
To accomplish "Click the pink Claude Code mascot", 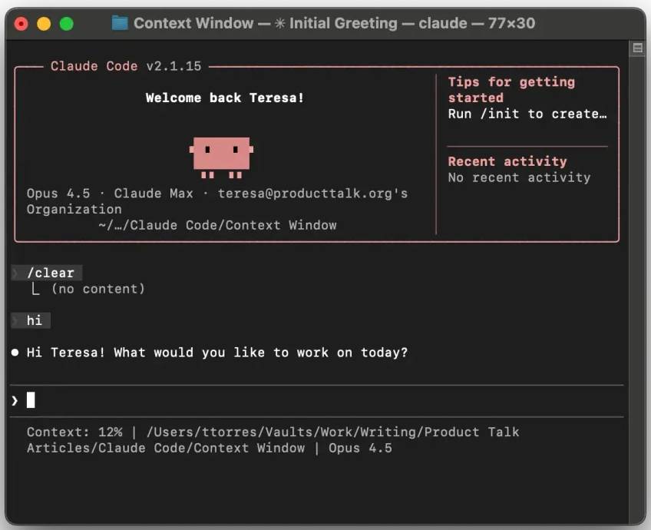I will tap(221, 157).
